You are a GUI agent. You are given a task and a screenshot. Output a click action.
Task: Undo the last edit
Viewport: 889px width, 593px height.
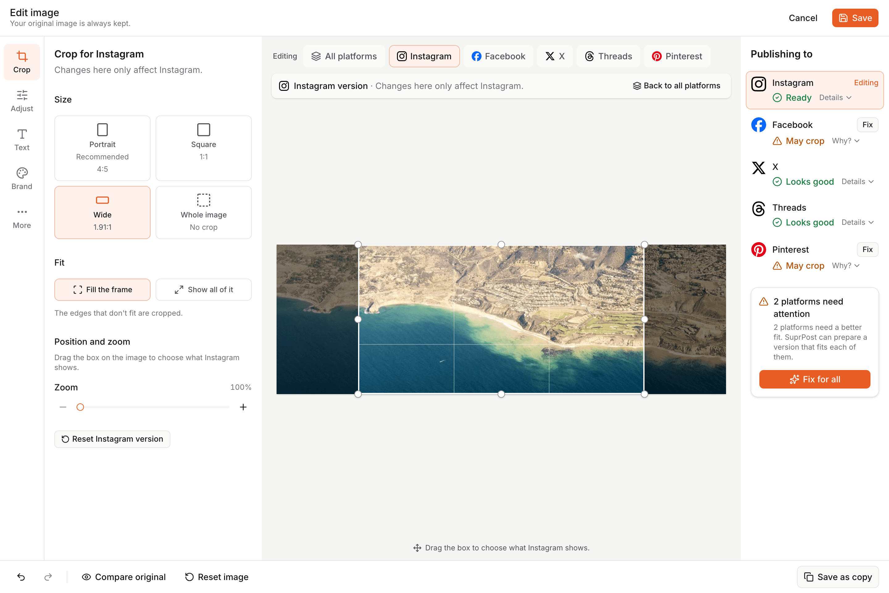click(x=21, y=577)
